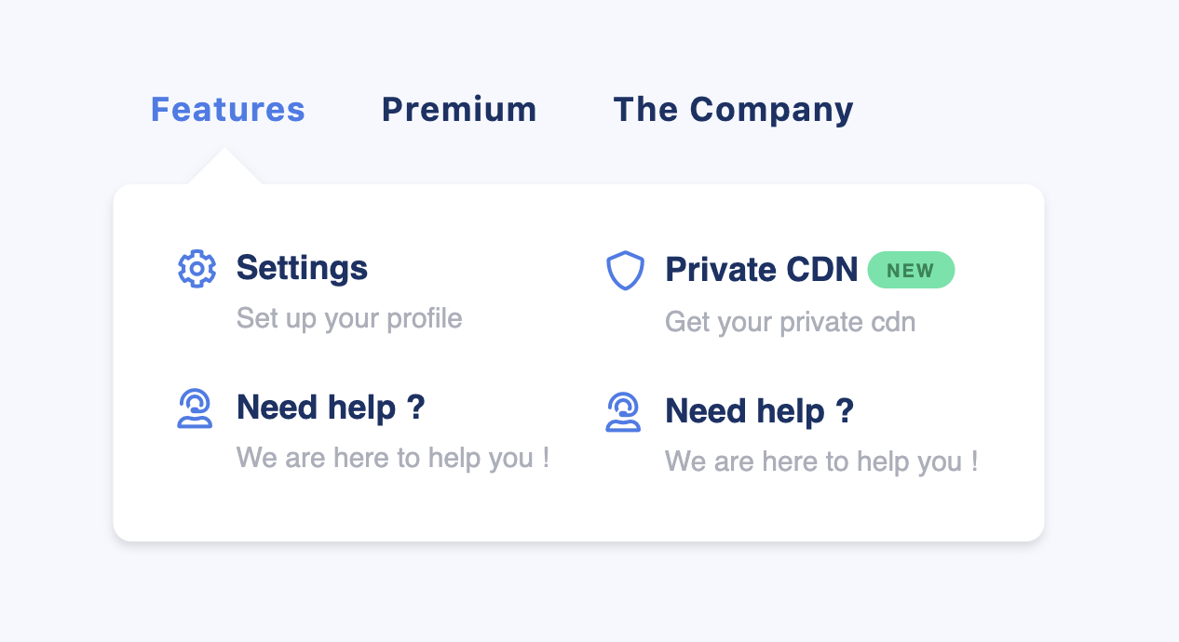Screen dimensions: 1179x642
Task: Open the Need help ? entry under Settings
Action: (x=331, y=408)
